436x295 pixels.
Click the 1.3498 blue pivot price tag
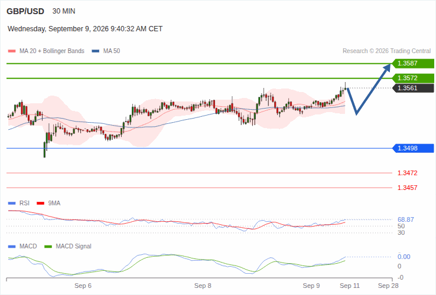[413, 148]
